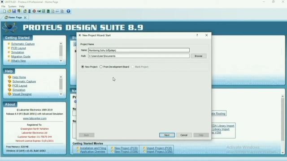Open the Installation and Filing movie link
This screenshot has height=161, width=287.
[93, 148]
